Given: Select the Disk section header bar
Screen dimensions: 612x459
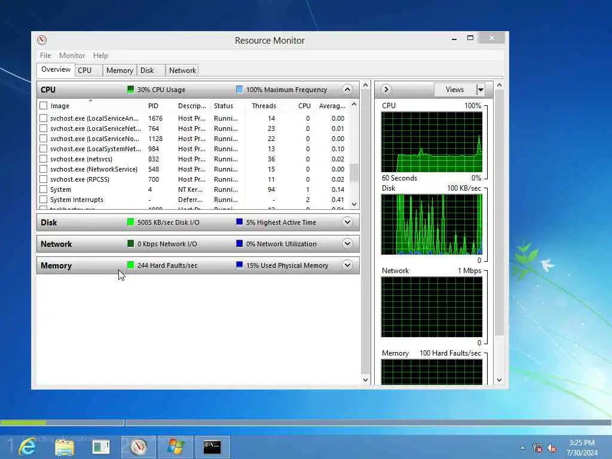Looking at the screenshot, I should [198, 222].
